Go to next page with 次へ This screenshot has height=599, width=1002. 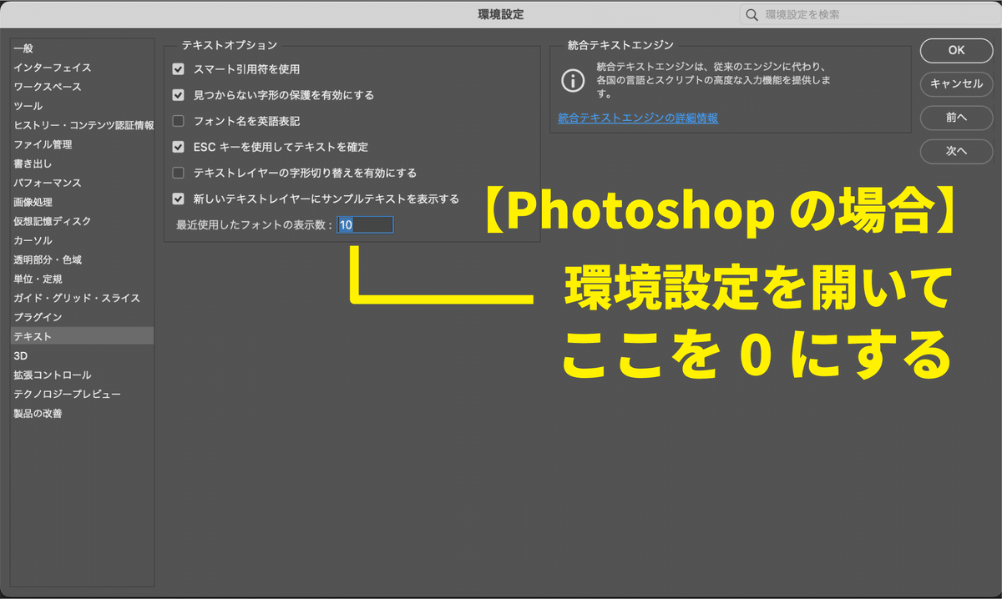pos(956,151)
